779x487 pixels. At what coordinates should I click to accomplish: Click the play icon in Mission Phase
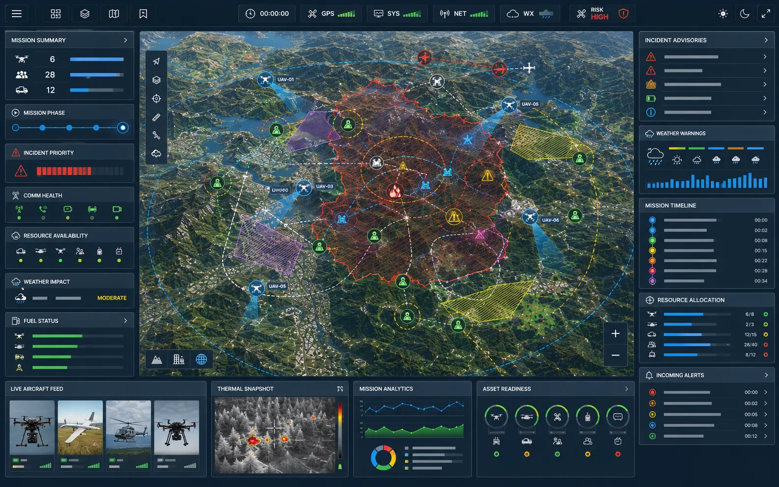[15, 112]
